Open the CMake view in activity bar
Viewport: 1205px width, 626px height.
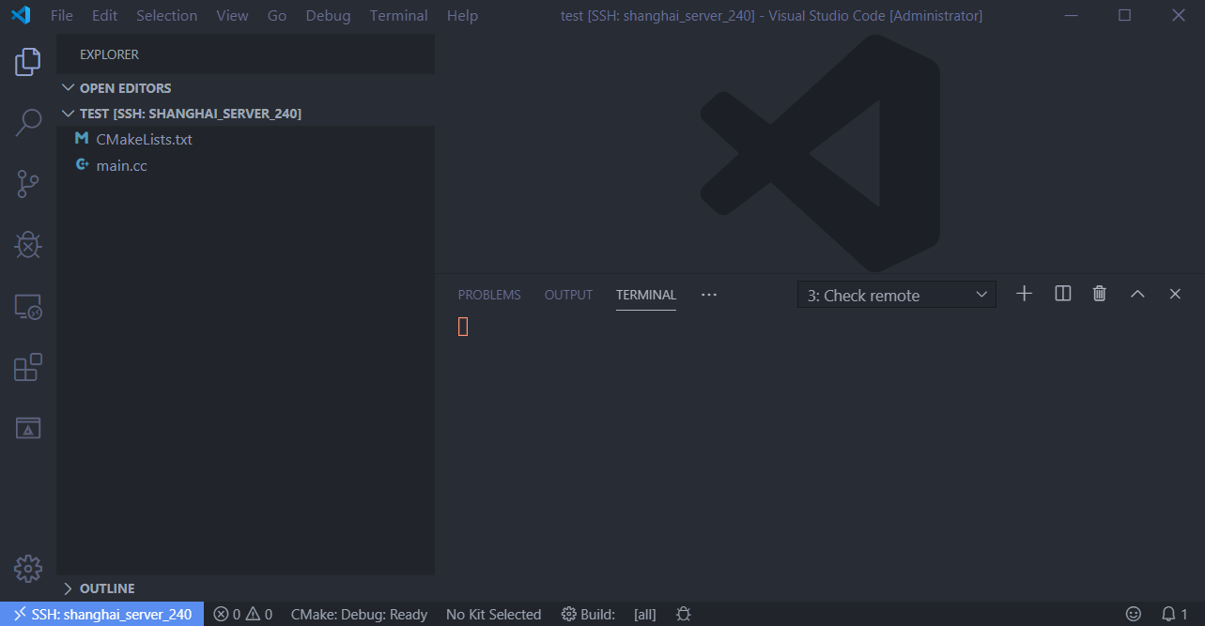tap(28, 428)
